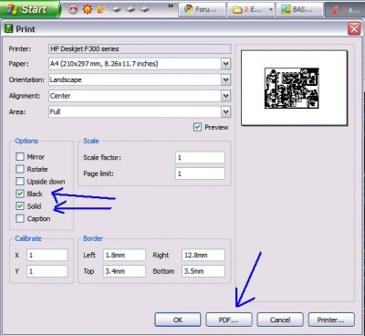Click the red round quick launch icon
365x336 pixels.
pos(73,10)
